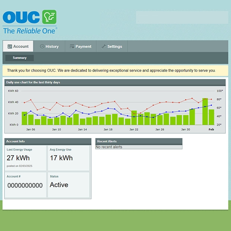The width and height of the screenshot is (231, 231).
Task: Click the Jan 18 axis label
Action: coord(108,129)
